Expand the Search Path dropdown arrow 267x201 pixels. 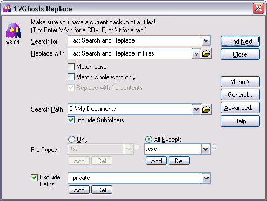(x=196, y=109)
